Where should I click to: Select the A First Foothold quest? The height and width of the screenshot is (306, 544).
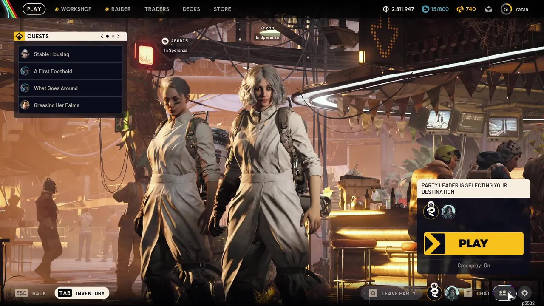71,71
